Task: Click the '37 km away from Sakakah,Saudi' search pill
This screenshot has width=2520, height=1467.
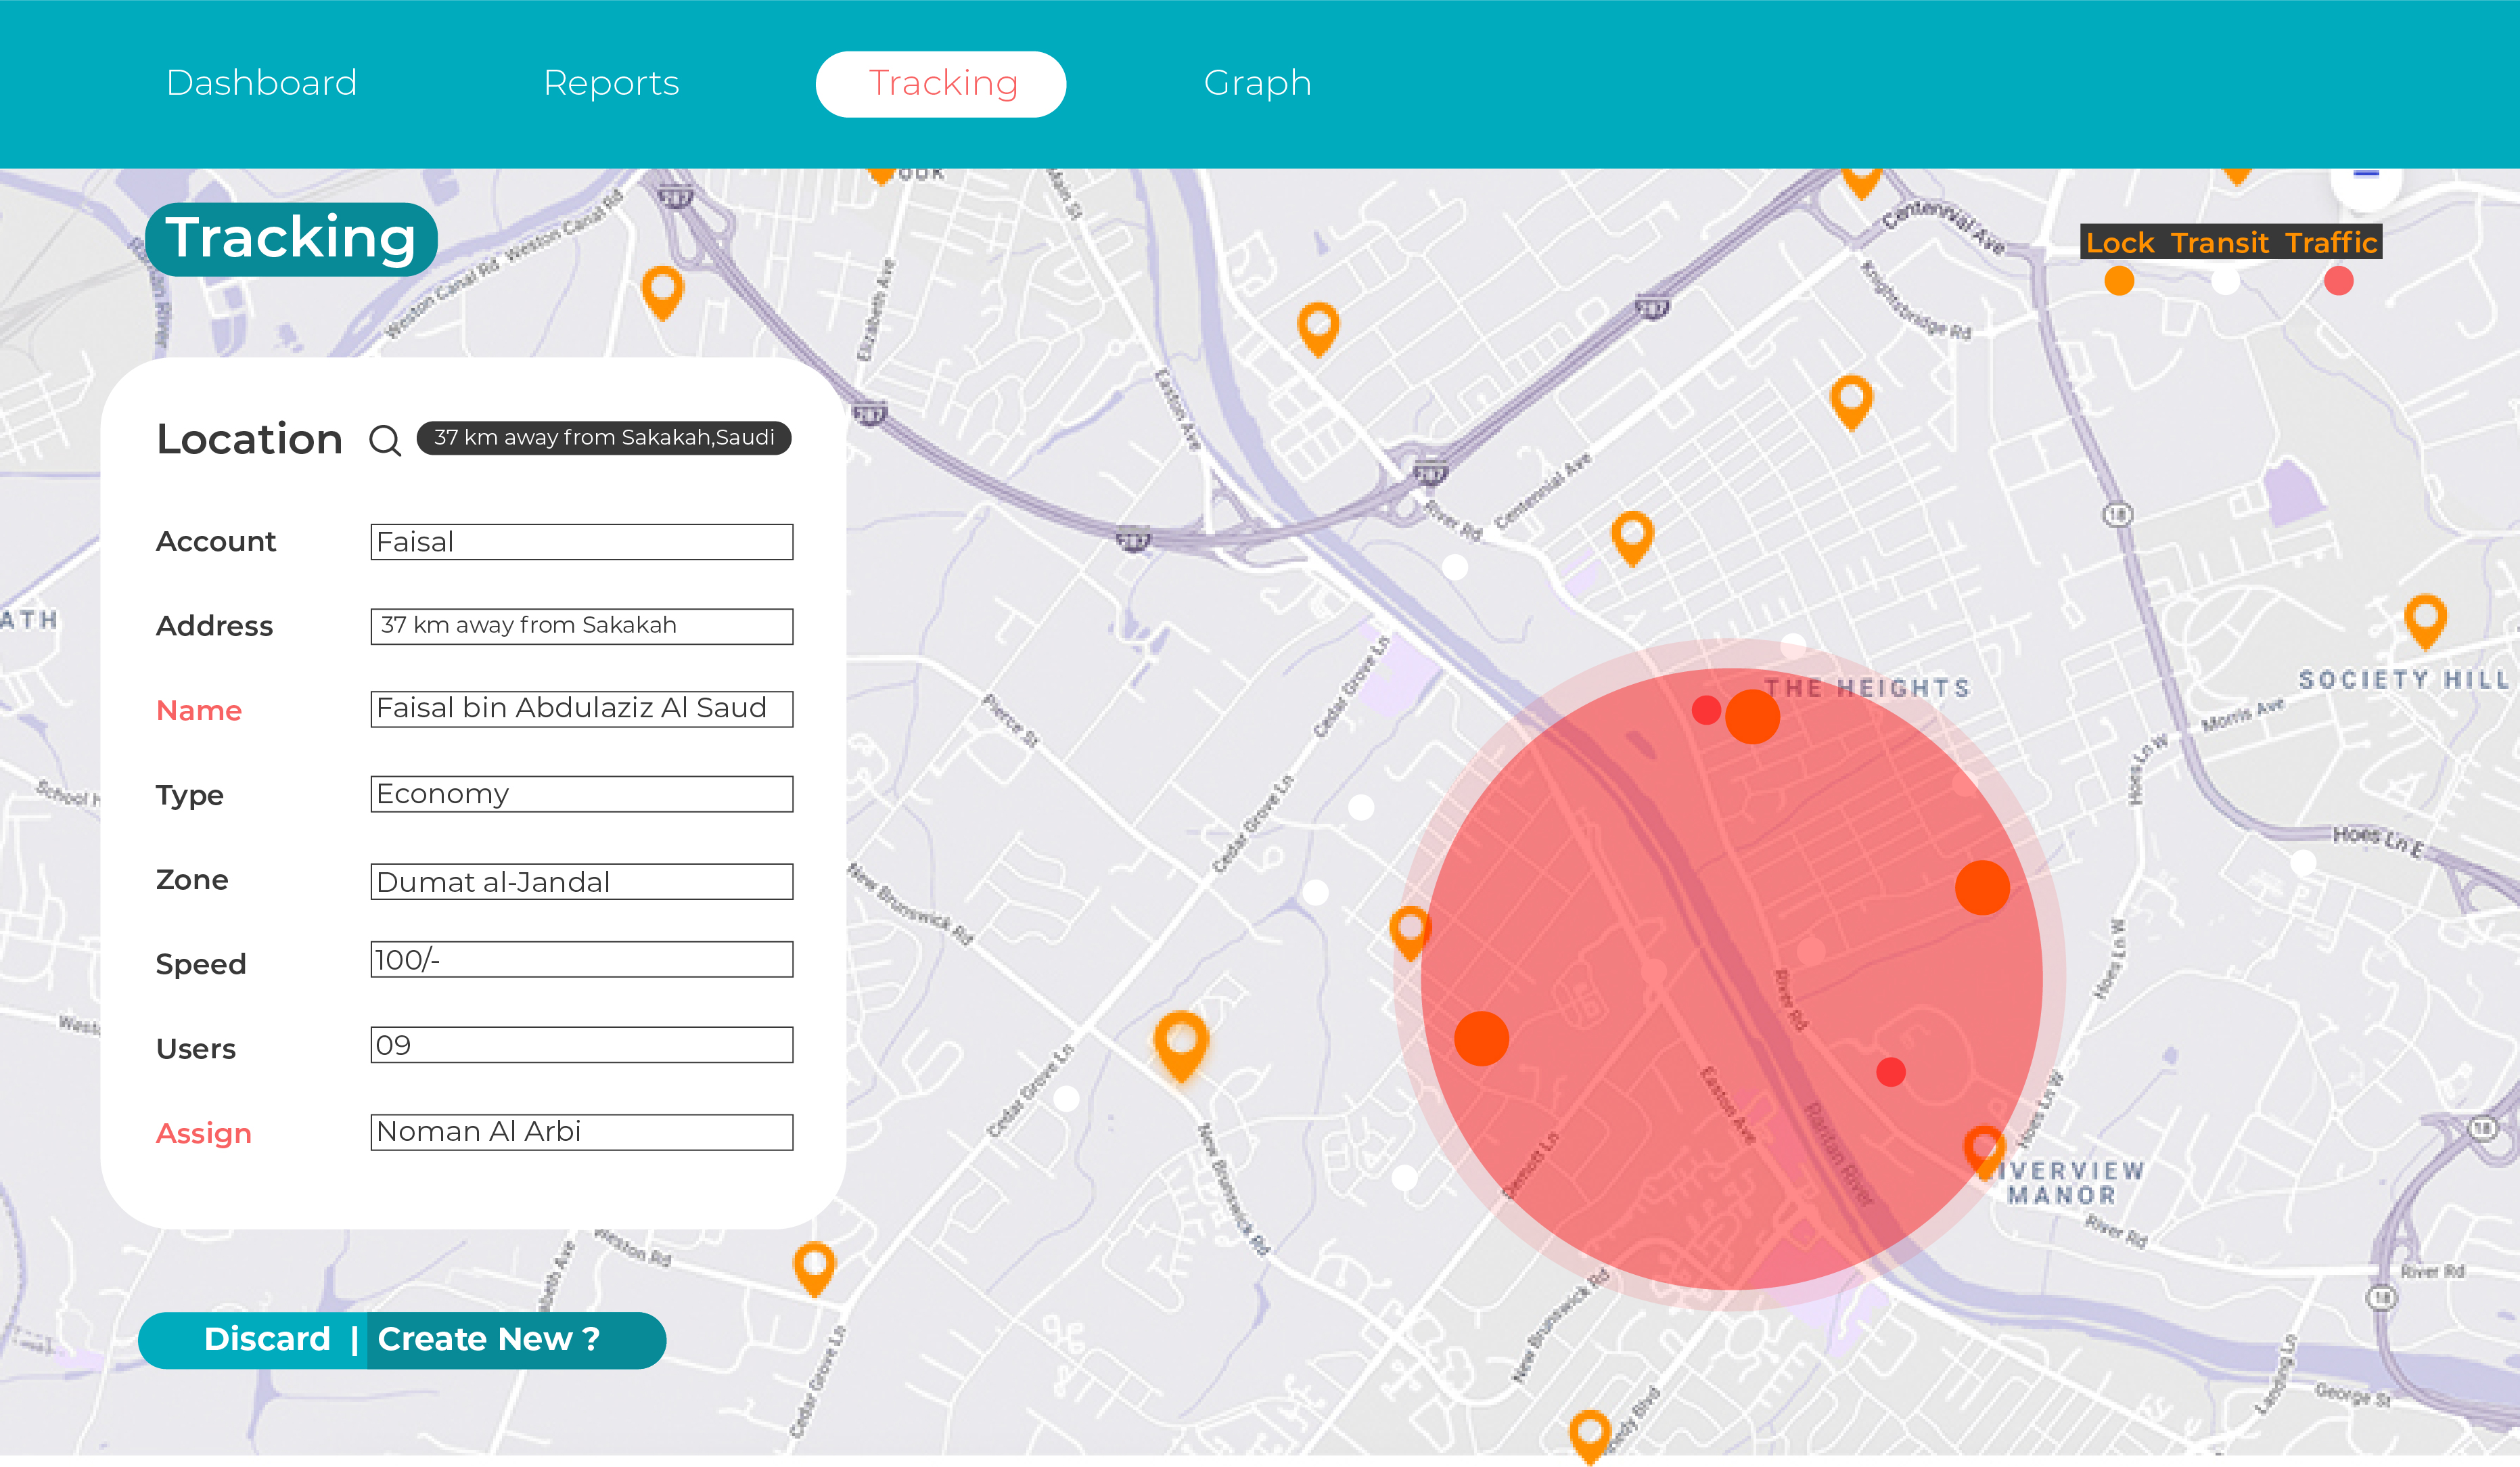Action: tap(604, 438)
